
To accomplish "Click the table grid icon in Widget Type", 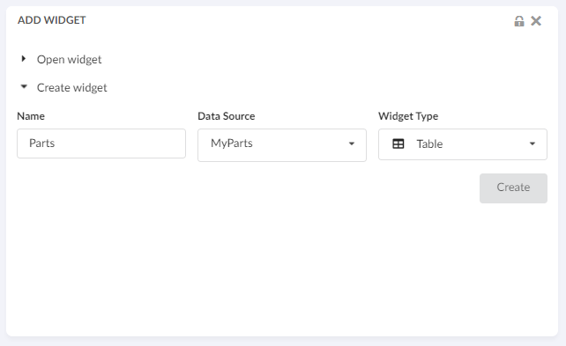I will 398,144.
